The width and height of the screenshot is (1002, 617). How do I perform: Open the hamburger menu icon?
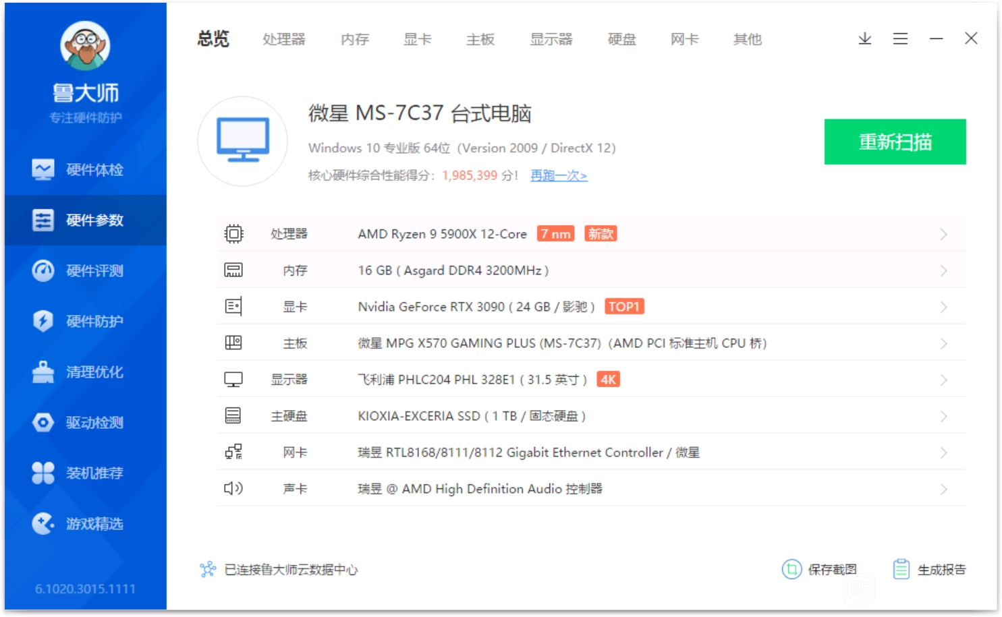pos(900,39)
